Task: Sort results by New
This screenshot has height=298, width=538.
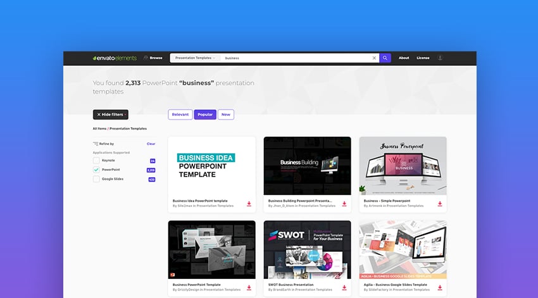Action: coord(226,115)
